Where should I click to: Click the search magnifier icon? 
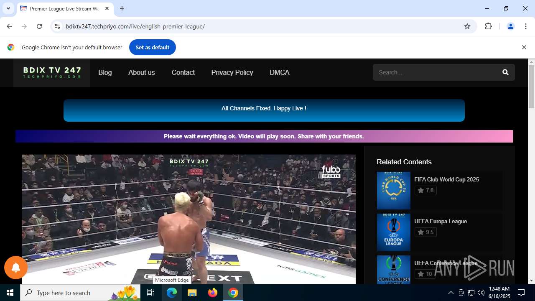point(505,72)
